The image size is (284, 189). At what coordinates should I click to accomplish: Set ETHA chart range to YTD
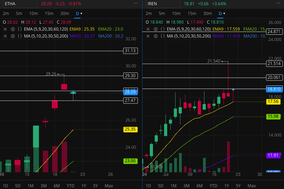coord(71,186)
